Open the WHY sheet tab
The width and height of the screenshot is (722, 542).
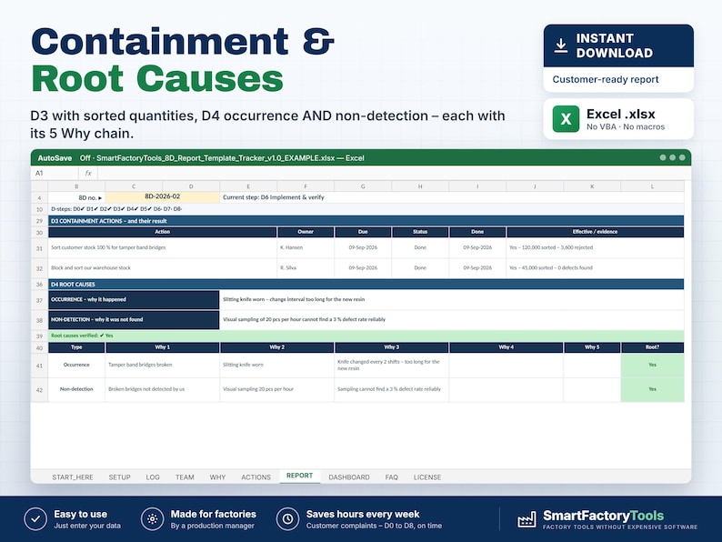(217, 477)
